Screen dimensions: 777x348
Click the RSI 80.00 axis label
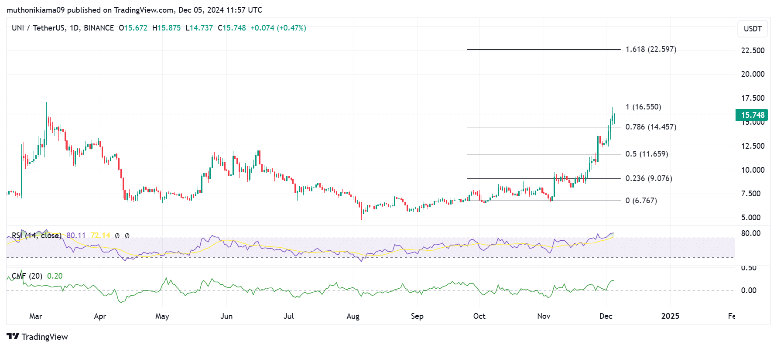(750, 233)
